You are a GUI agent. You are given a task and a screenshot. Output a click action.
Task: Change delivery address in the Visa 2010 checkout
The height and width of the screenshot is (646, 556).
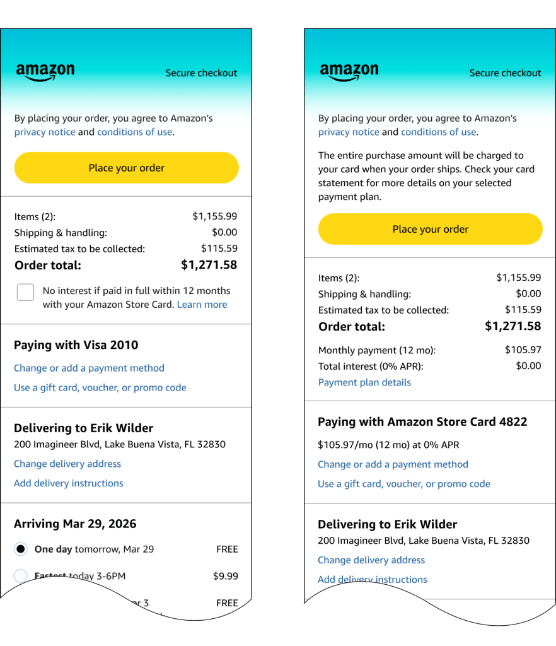(67, 464)
